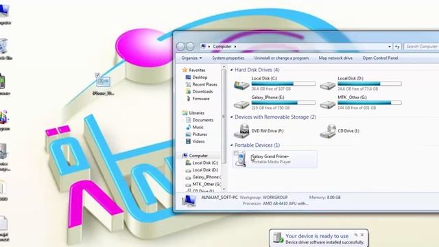Image resolution: width=439 pixels, height=247 pixels.
Task: Click MTK_Other (G:) capacity bar
Action: [370, 103]
